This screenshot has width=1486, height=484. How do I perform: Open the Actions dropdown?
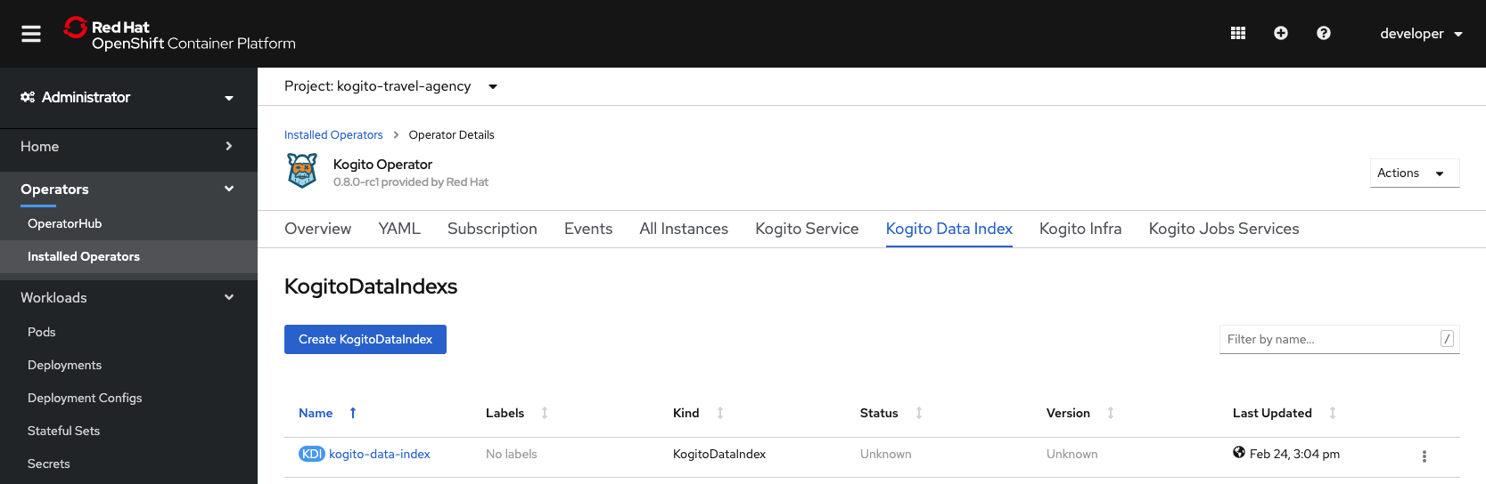click(1414, 173)
